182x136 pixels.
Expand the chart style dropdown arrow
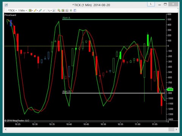coord(32,11)
